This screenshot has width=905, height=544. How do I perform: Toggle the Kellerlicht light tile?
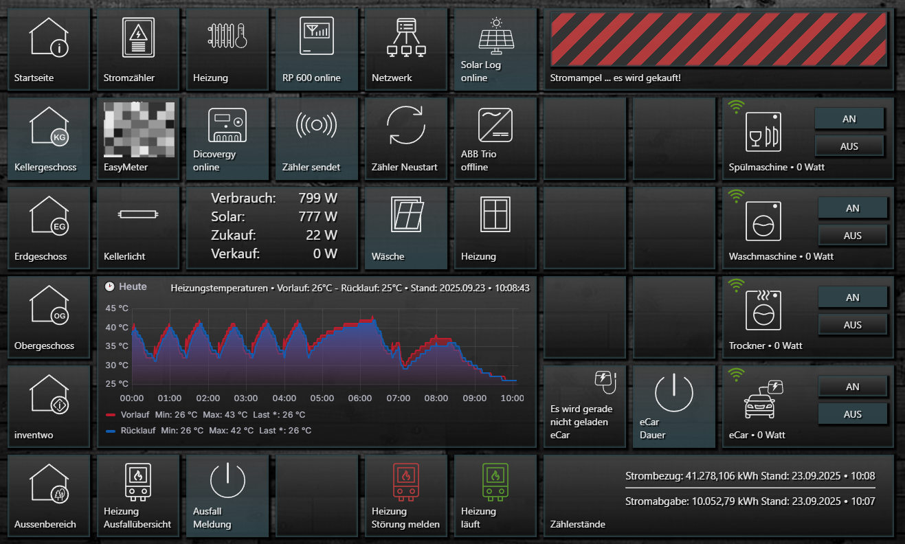tap(138, 227)
